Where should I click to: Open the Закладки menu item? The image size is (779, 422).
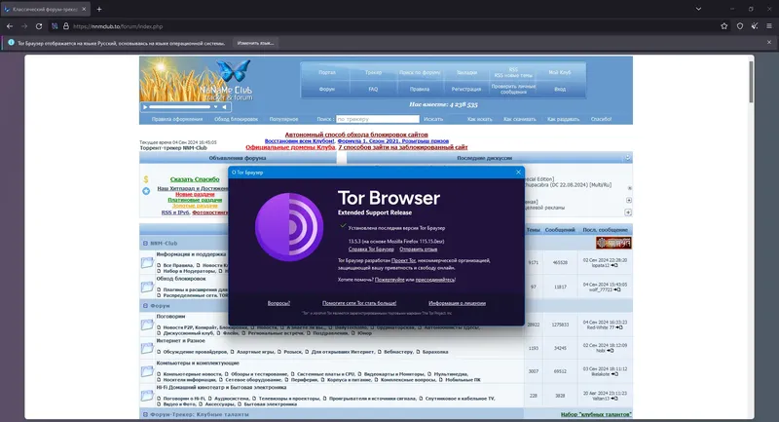[466, 72]
